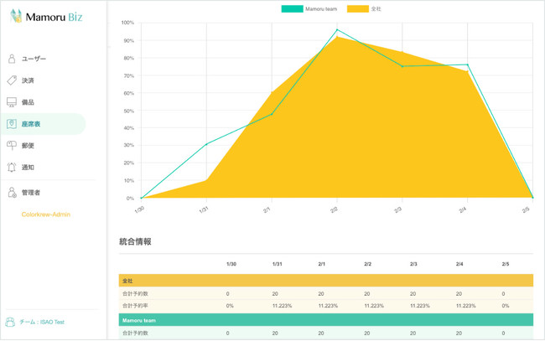The width and height of the screenshot is (545, 341).
Task: Click the bell icon beside 通知
Action: click(x=12, y=168)
